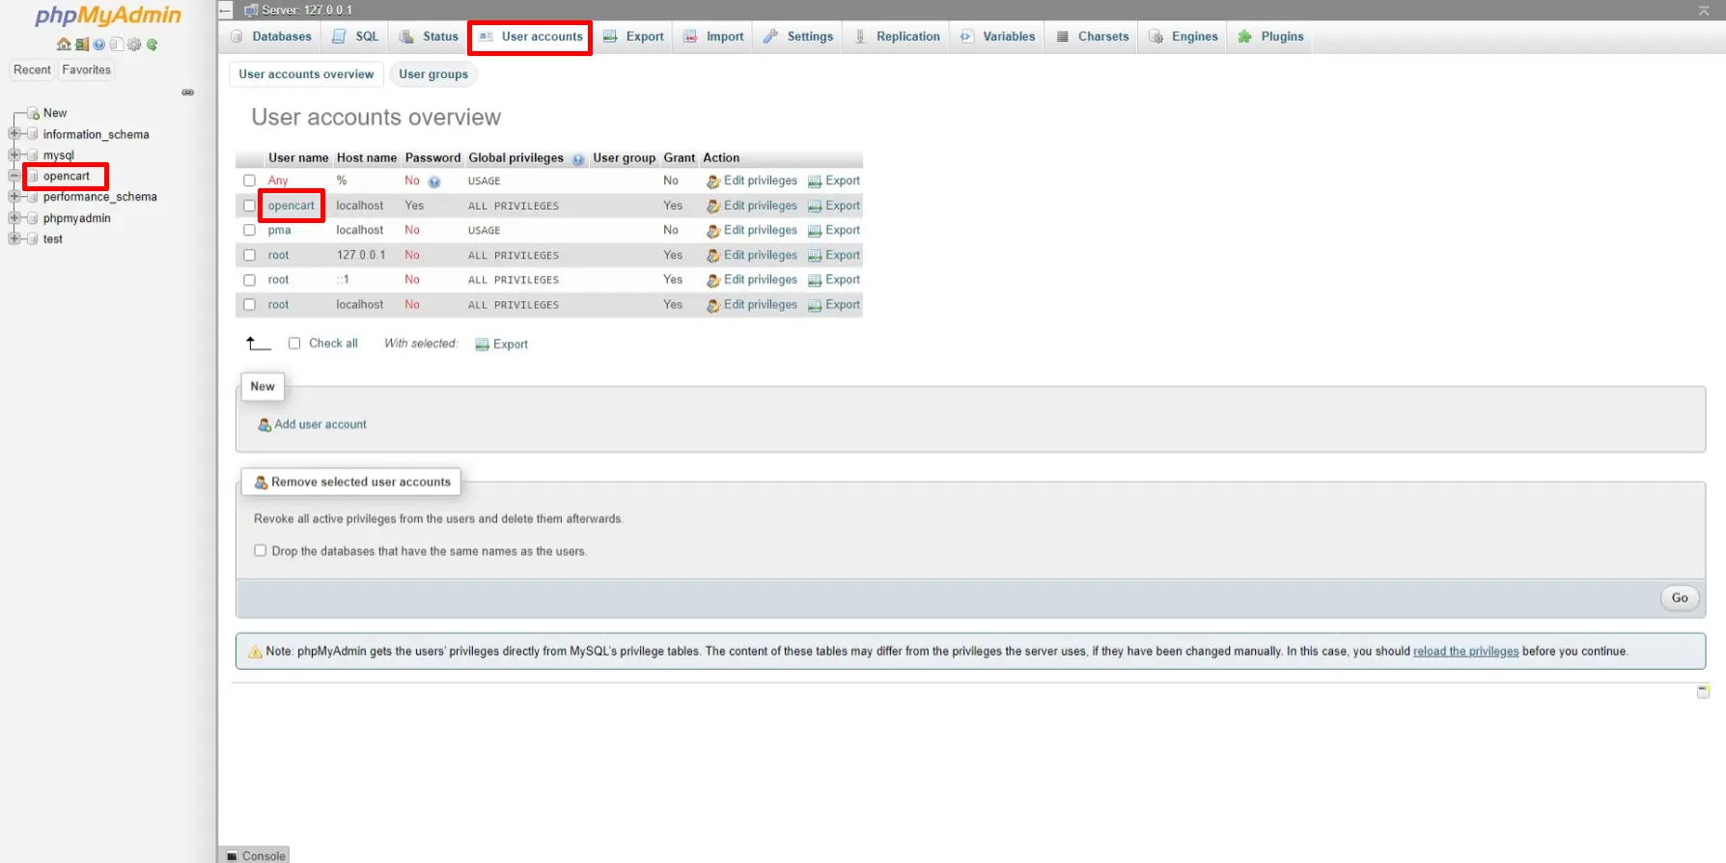Click reload the privileges link
The height and width of the screenshot is (863, 1726).
[1465, 652]
